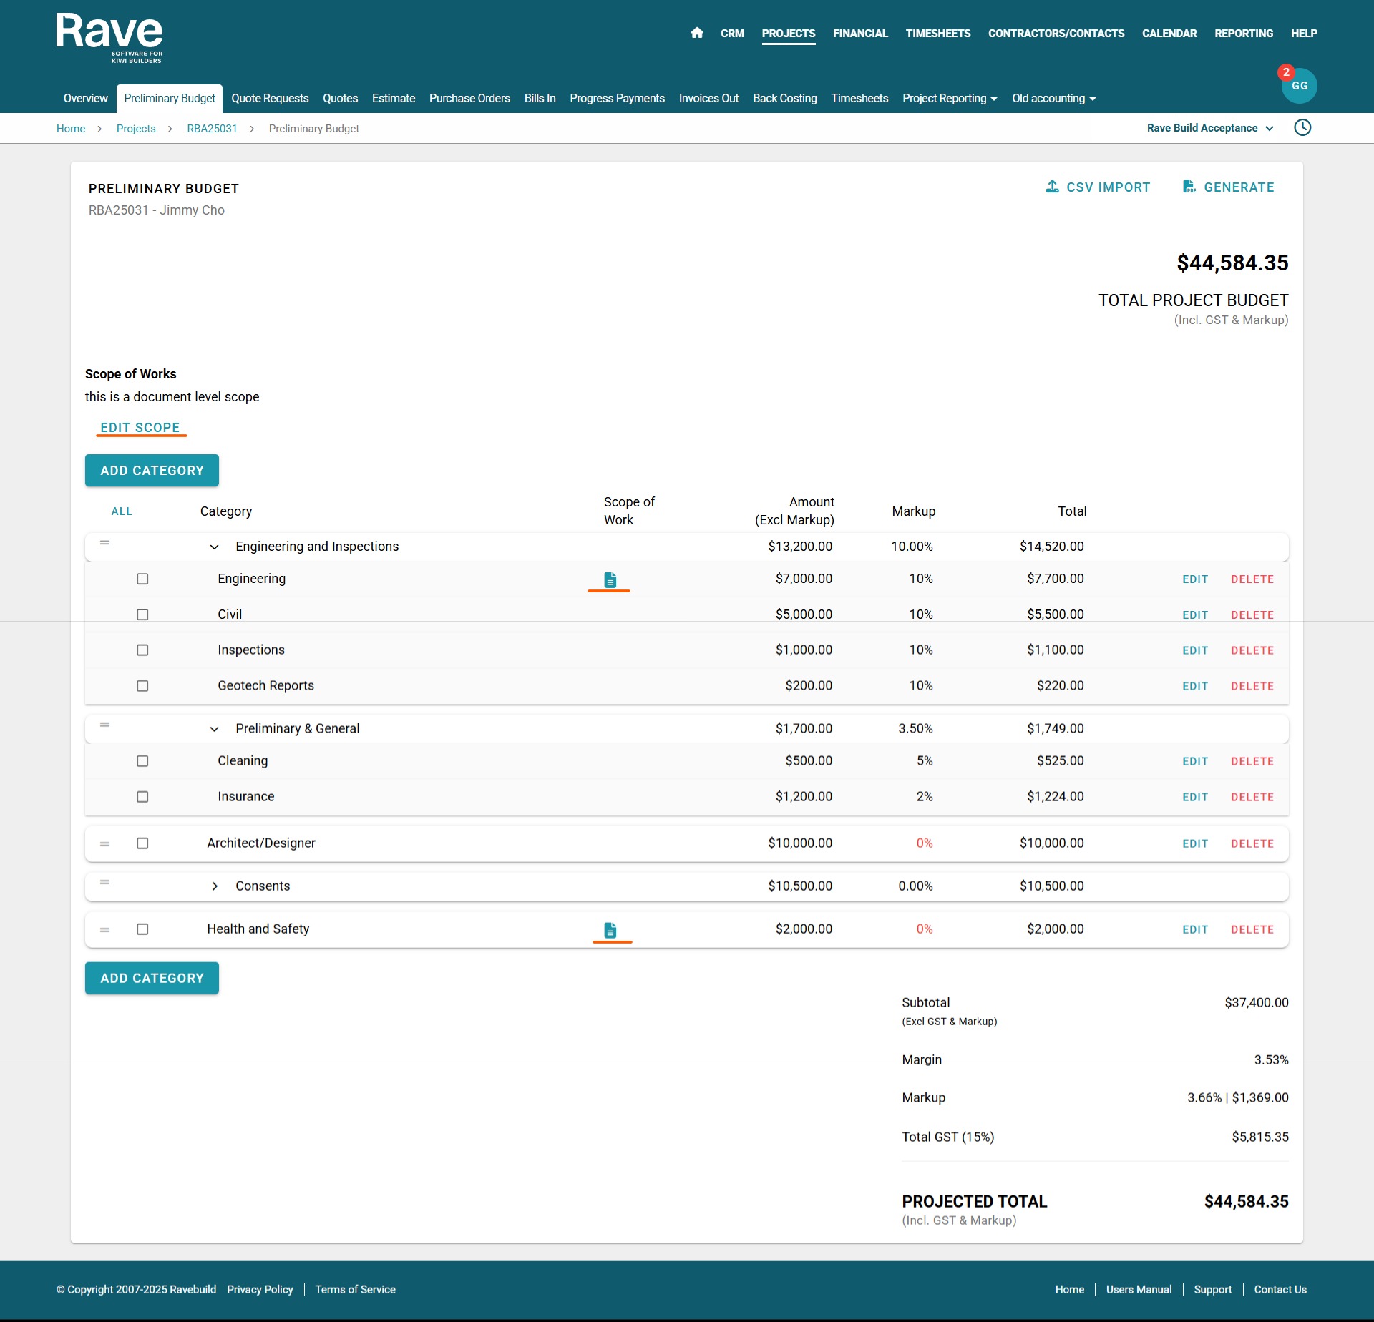1374x1322 pixels.
Task: Open the clock history icon
Action: [1302, 128]
